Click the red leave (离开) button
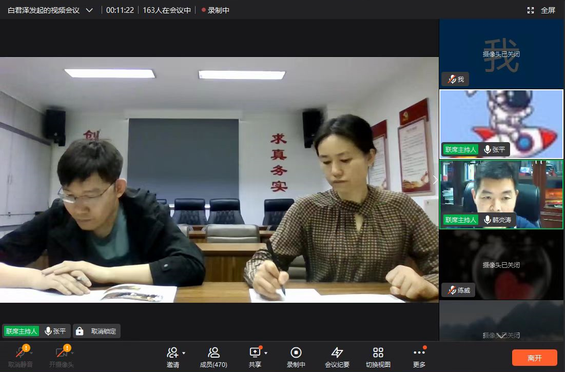Viewport: 565px width, 372px height. tap(534, 358)
